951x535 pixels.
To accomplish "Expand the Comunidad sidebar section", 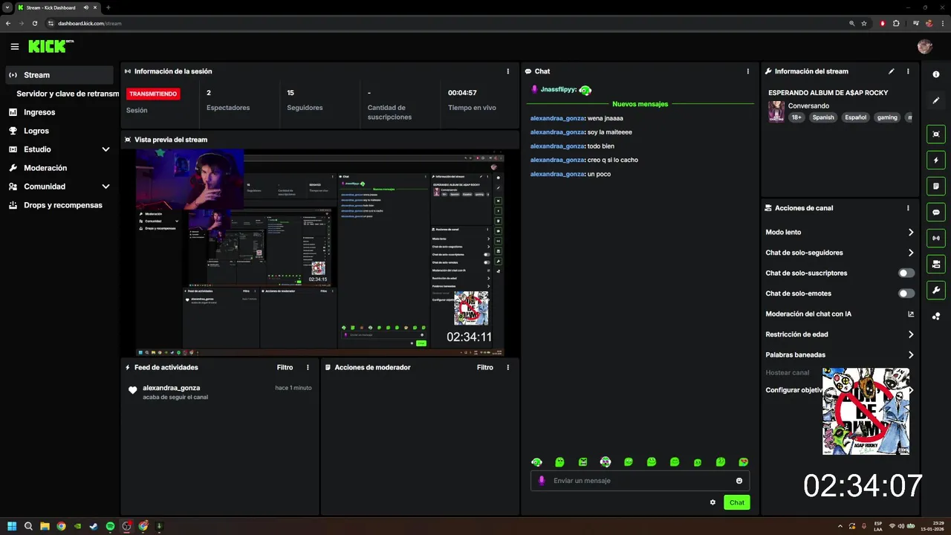I will click(x=59, y=187).
